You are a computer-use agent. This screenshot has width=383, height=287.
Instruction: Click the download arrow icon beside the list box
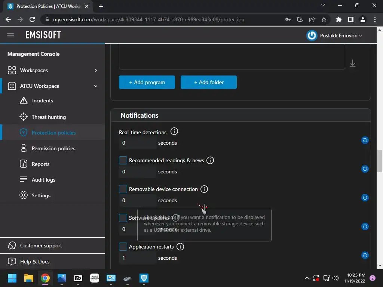pyautogui.click(x=352, y=63)
